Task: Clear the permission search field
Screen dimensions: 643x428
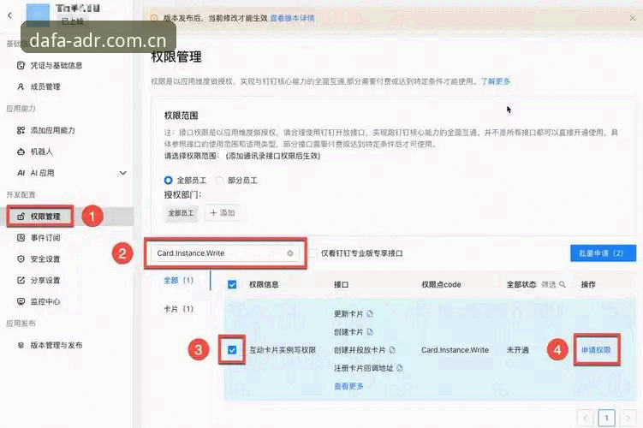Action: pos(290,253)
